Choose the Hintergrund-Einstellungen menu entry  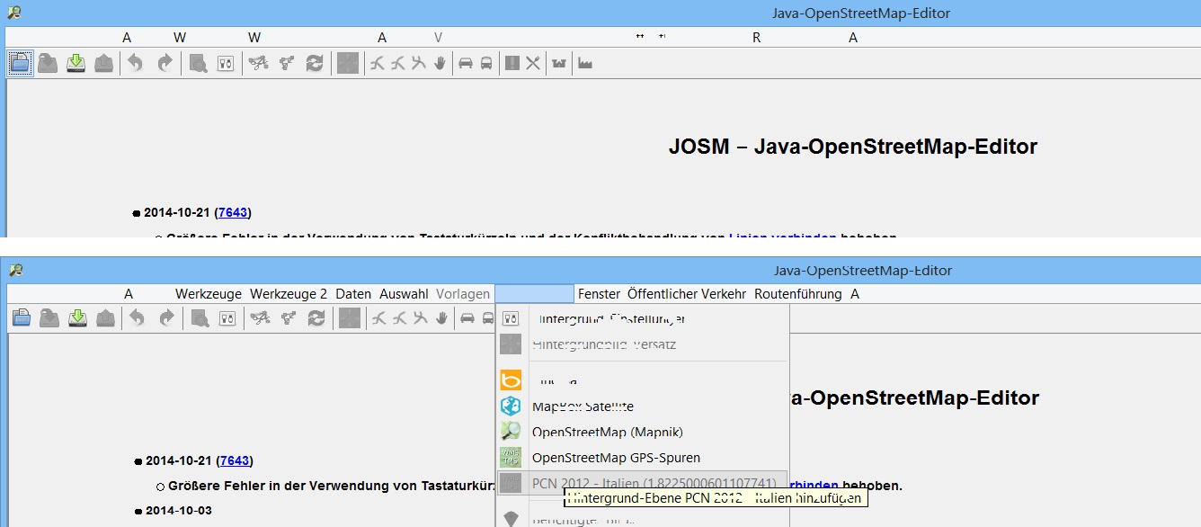coord(642,318)
